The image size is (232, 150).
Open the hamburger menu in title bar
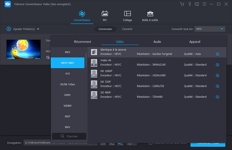pos(205,4)
